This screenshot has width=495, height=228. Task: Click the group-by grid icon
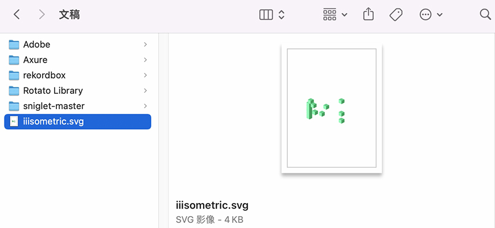(x=329, y=15)
